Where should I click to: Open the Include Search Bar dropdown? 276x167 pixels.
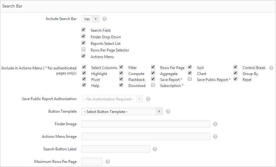[x=90, y=19]
